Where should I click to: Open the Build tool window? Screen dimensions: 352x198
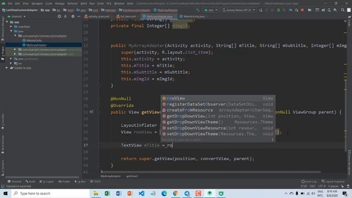tap(30, 182)
